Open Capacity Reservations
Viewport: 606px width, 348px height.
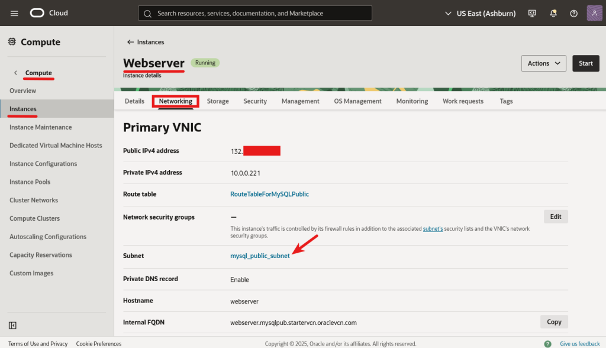tap(41, 255)
